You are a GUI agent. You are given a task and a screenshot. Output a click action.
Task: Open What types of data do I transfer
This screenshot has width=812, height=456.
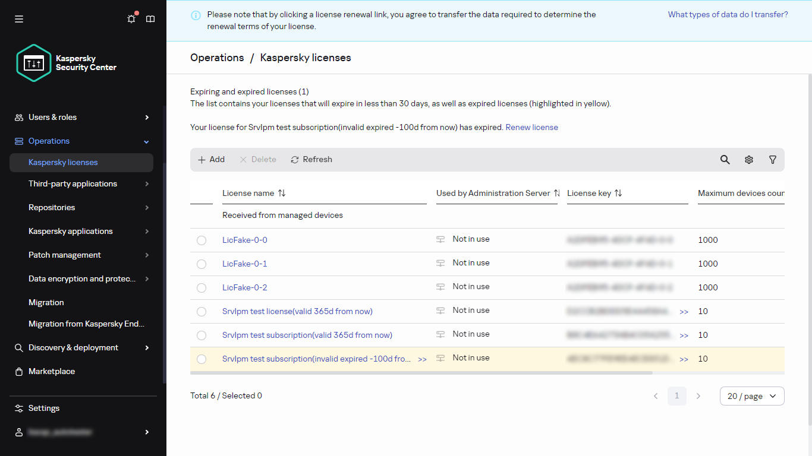tap(728, 14)
